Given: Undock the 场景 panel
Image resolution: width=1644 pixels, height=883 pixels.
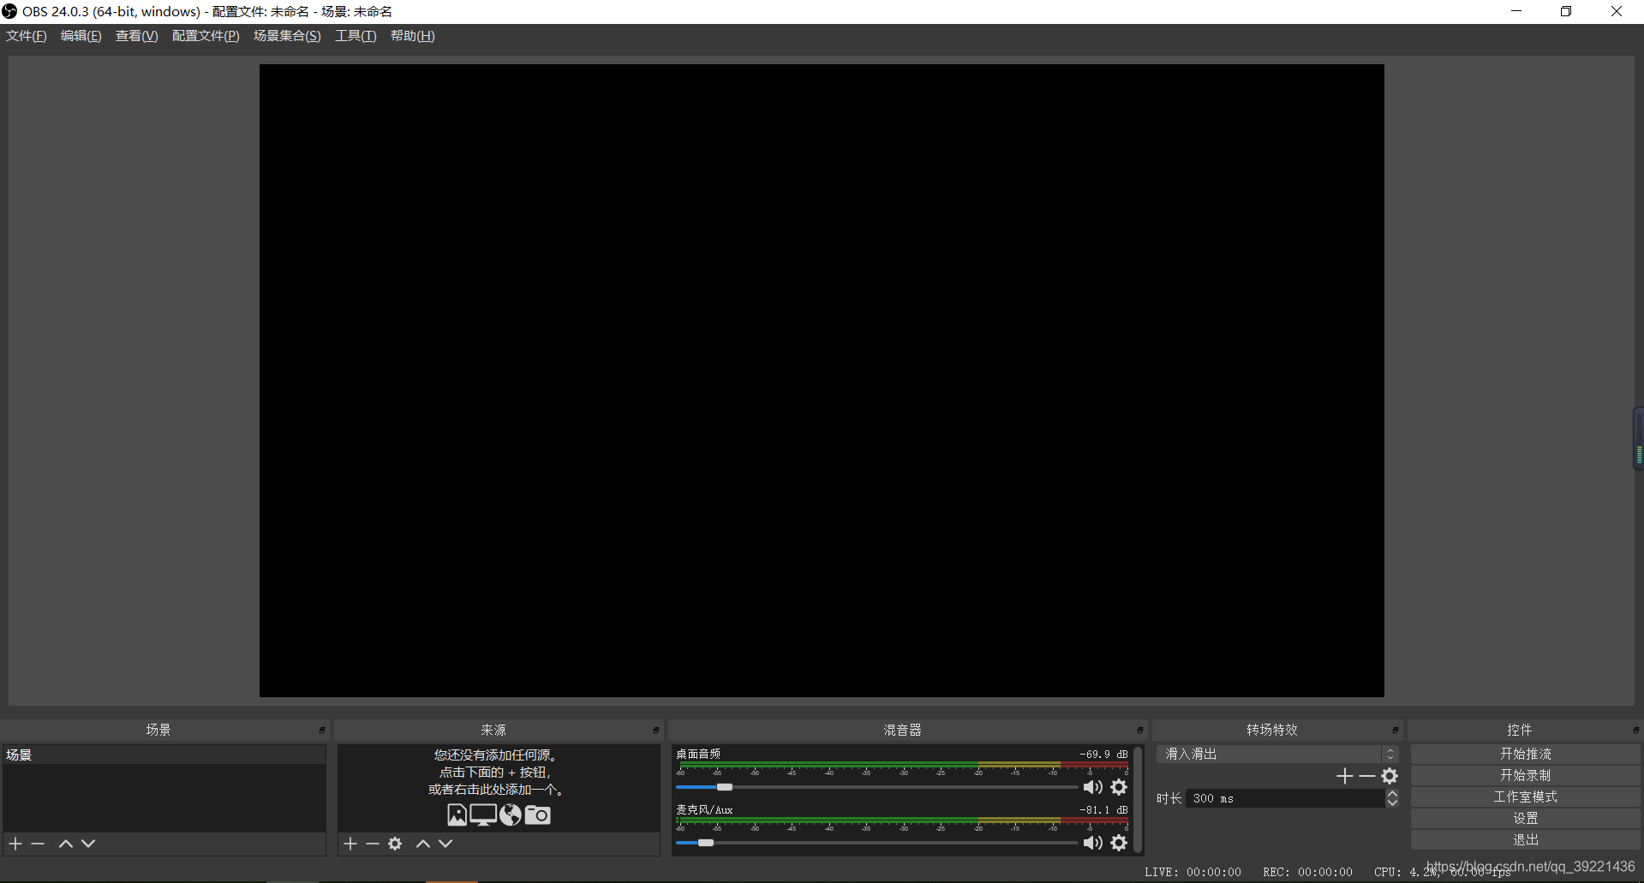Looking at the screenshot, I should coord(322,731).
